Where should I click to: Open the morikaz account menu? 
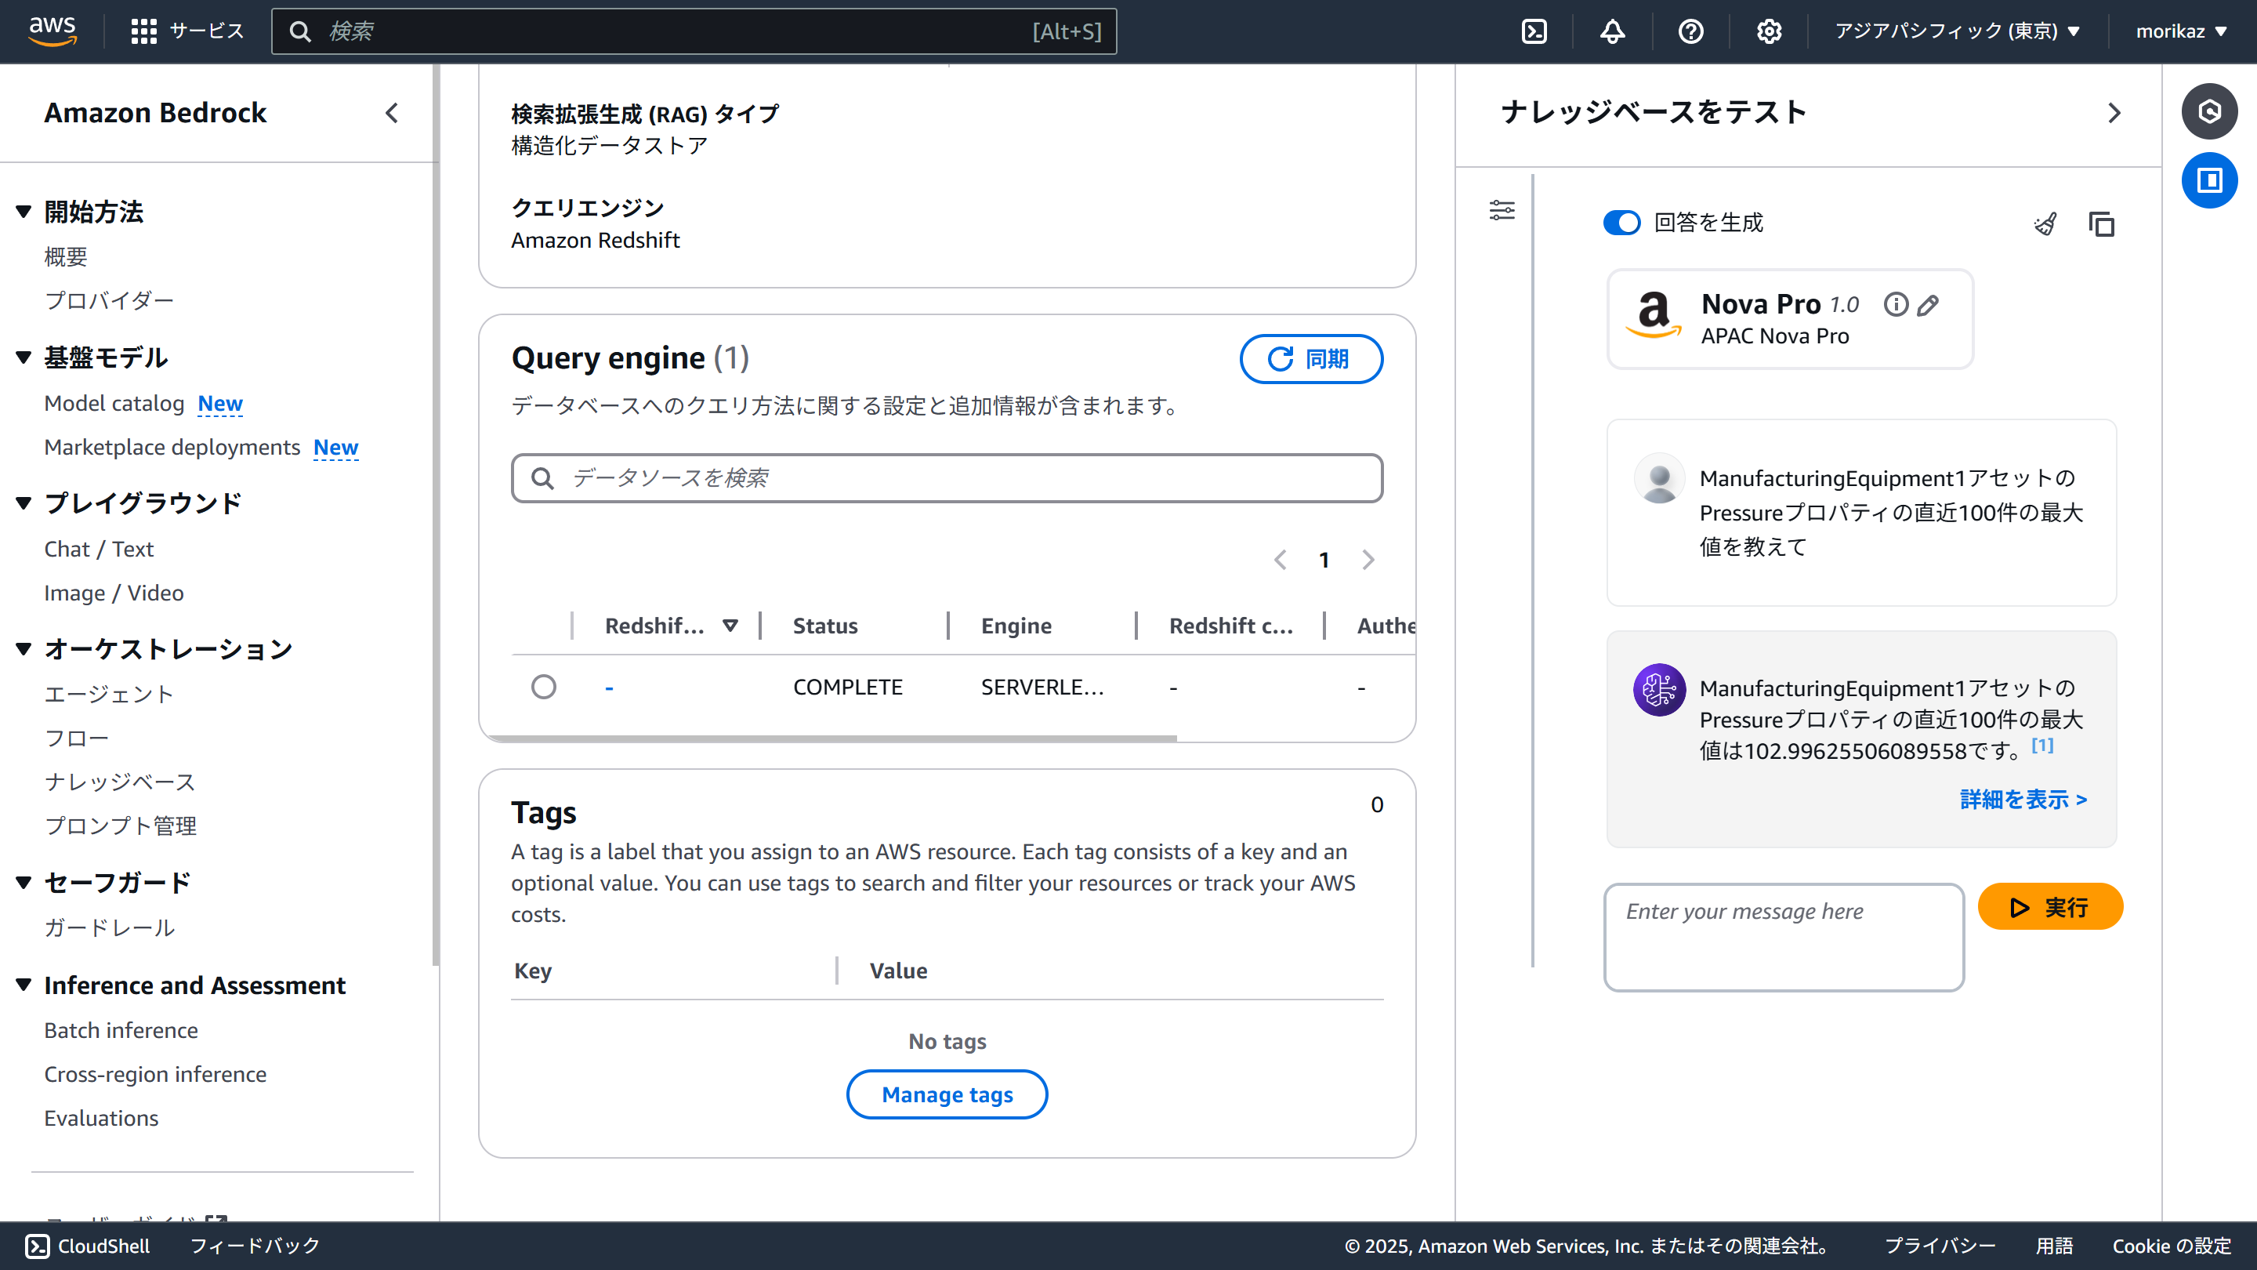point(2181,31)
